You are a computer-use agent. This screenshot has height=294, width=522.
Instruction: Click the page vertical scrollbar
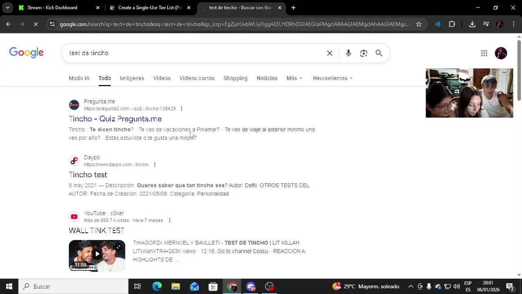519,69
